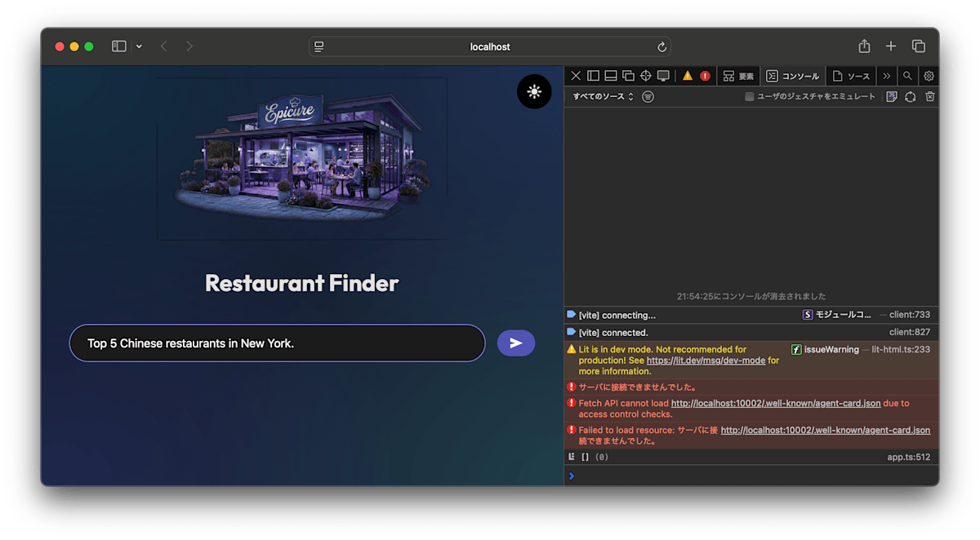This screenshot has width=980, height=540.
Task: Open the sidebar options chevron in Safari toolbar
Action: (x=138, y=46)
